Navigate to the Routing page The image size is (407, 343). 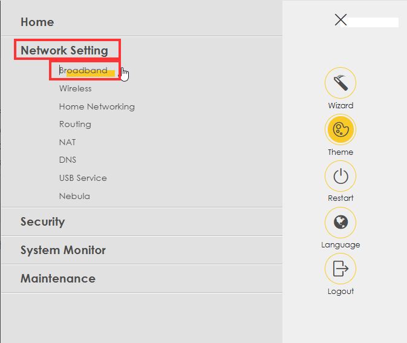75,124
